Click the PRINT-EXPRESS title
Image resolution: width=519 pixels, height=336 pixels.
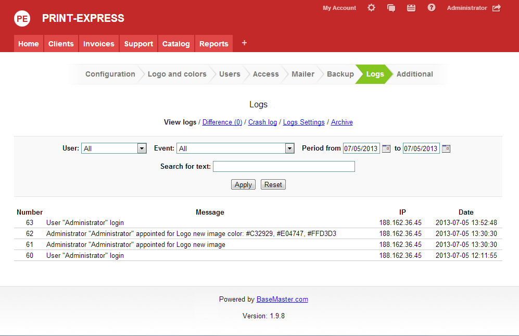pyautogui.click(x=83, y=18)
